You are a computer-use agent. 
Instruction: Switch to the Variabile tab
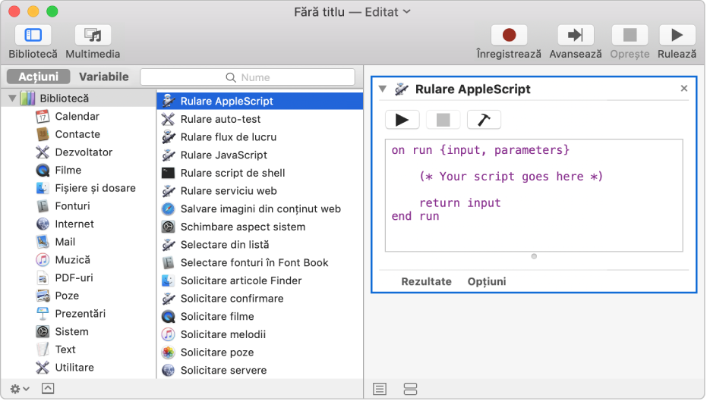[x=104, y=77]
